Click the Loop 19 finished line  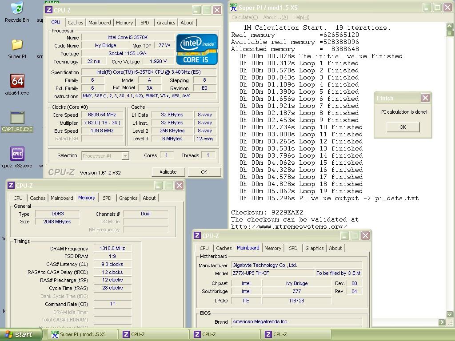coord(301,191)
